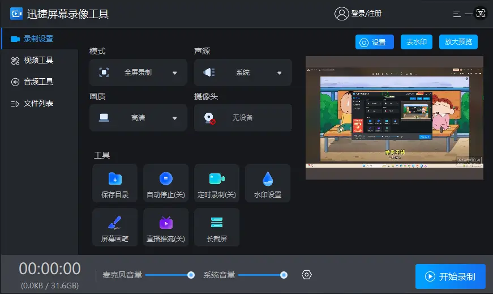Open the 水印设置 watermark settings
This screenshot has height=294, width=493.
pyautogui.click(x=268, y=186)
